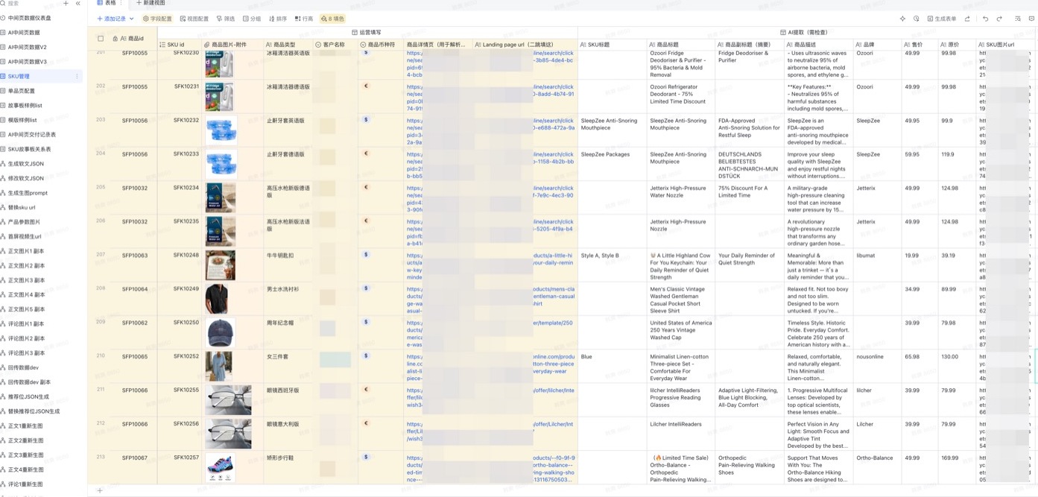Click the share arrow icon in toolbar
1038x497 pixels.
[967, 19]
